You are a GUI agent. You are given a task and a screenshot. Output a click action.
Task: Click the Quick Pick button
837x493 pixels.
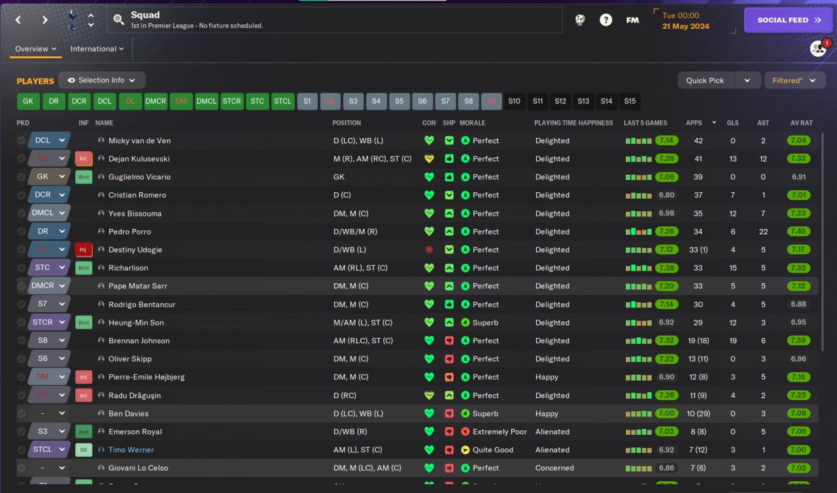706,80
